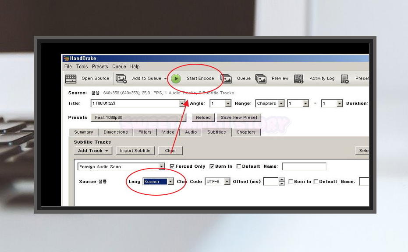Open the Presets menu
408x252 pixels.
pos(100,67)
